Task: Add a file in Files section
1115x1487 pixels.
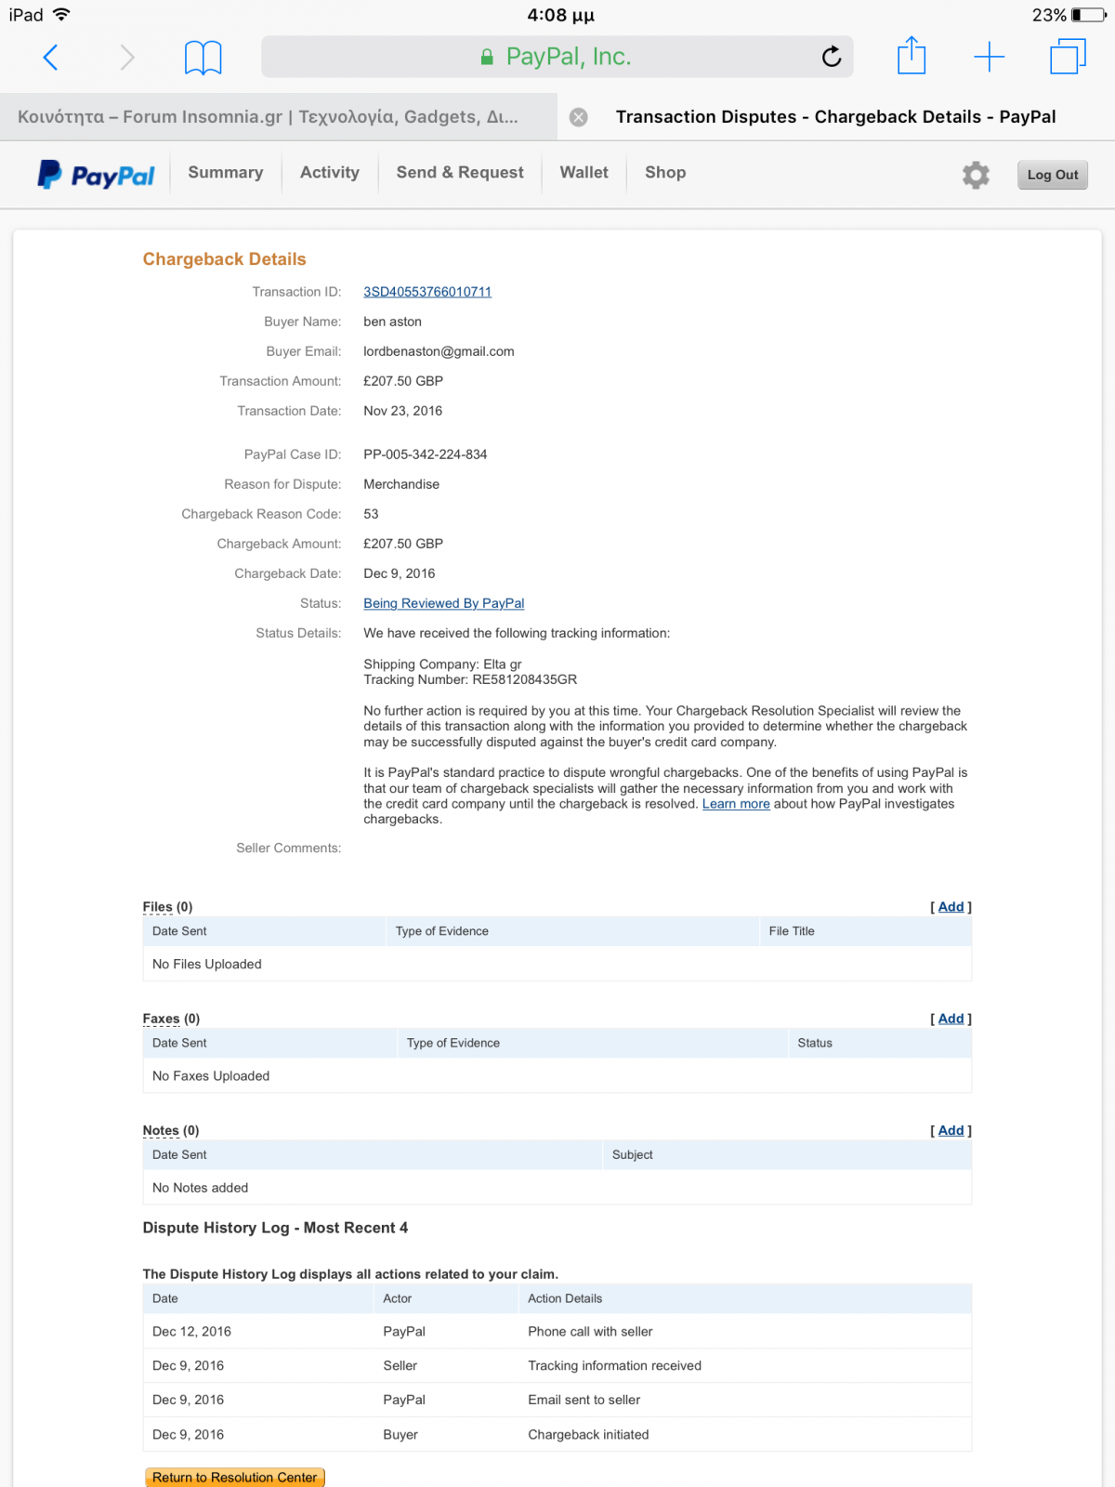Action: click(x=951, y=907)
